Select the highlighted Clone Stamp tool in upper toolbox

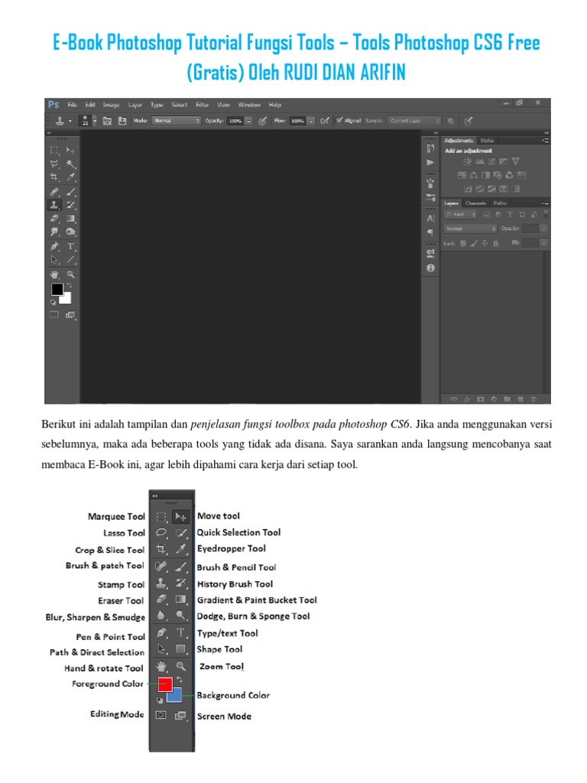click(54, 205)
